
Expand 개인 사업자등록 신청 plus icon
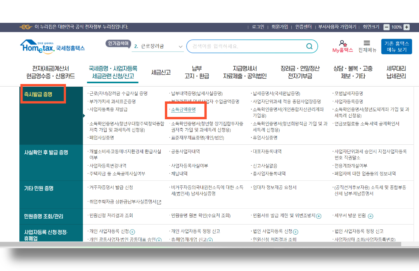[x=133, y=231]
